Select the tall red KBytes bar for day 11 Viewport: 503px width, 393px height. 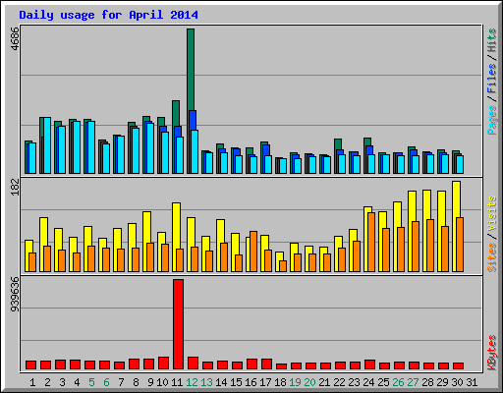click(x=178, y=324)
